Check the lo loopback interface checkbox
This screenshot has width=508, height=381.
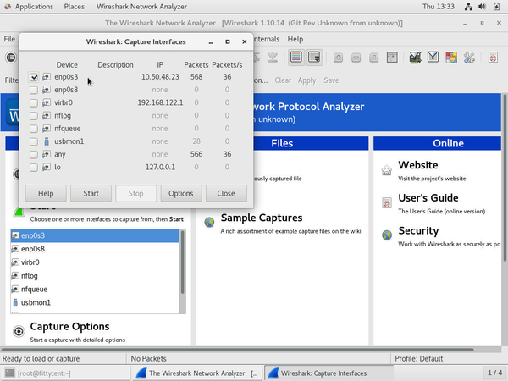tap(34, 168)
